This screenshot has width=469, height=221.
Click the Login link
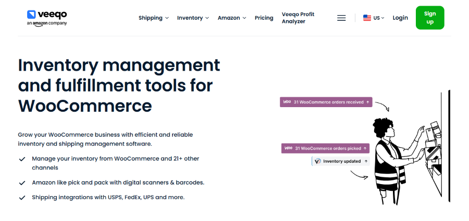click(x=400, y=18)
